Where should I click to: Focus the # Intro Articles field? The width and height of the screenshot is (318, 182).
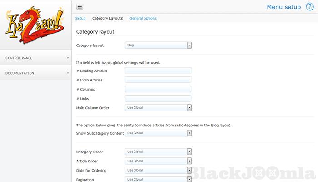[x=158, y=80]
